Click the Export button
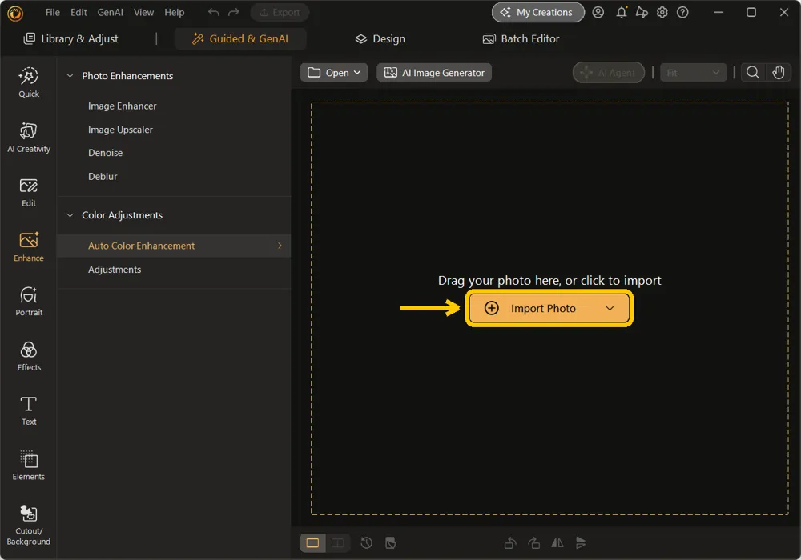This screenshot has height=560, width=801. pos(280,12)
